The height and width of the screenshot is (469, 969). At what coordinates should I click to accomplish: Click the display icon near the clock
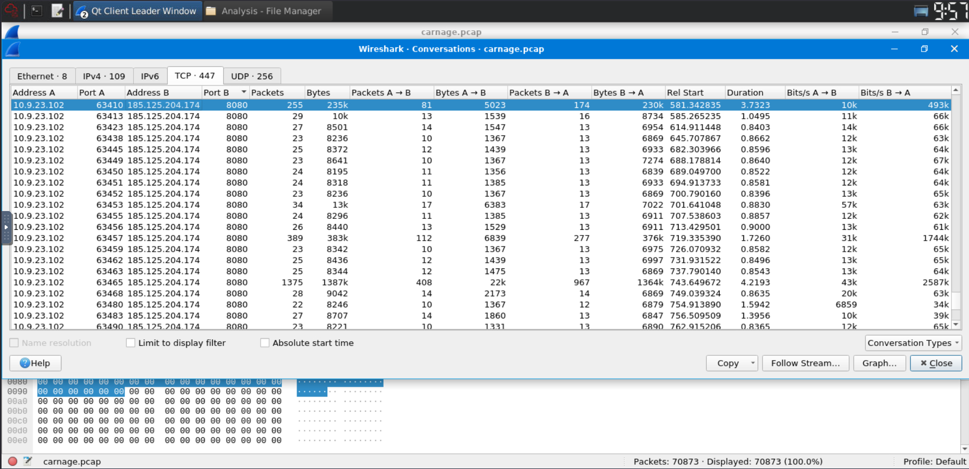[x=921, y=11]
